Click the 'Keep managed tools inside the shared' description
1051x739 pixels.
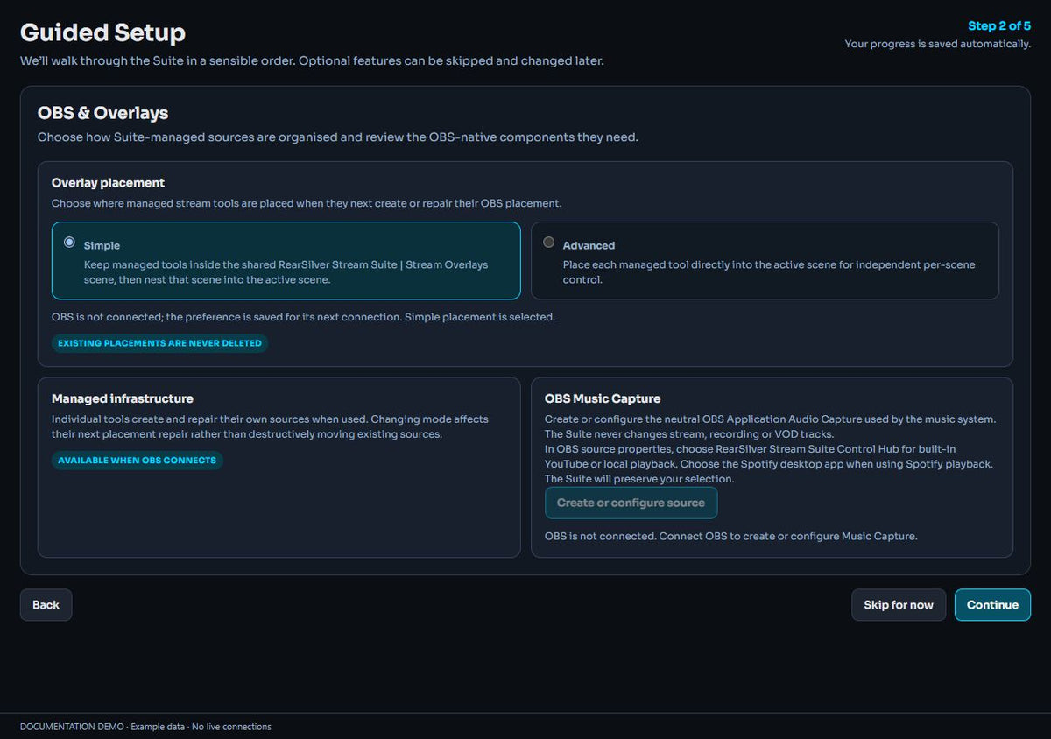pos(286,271)
